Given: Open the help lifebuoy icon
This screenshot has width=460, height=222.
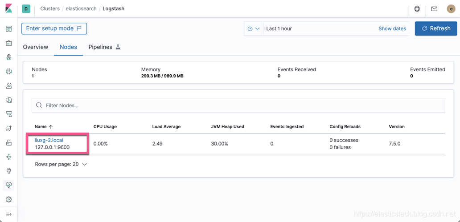Looking at the screenshot, I should (417, 9).
